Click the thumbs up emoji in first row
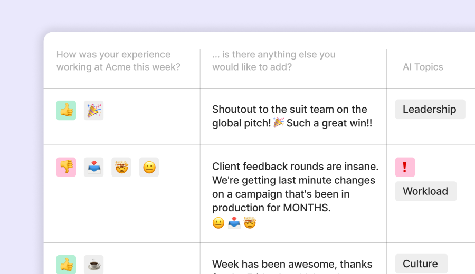 (x=66, y=111)
